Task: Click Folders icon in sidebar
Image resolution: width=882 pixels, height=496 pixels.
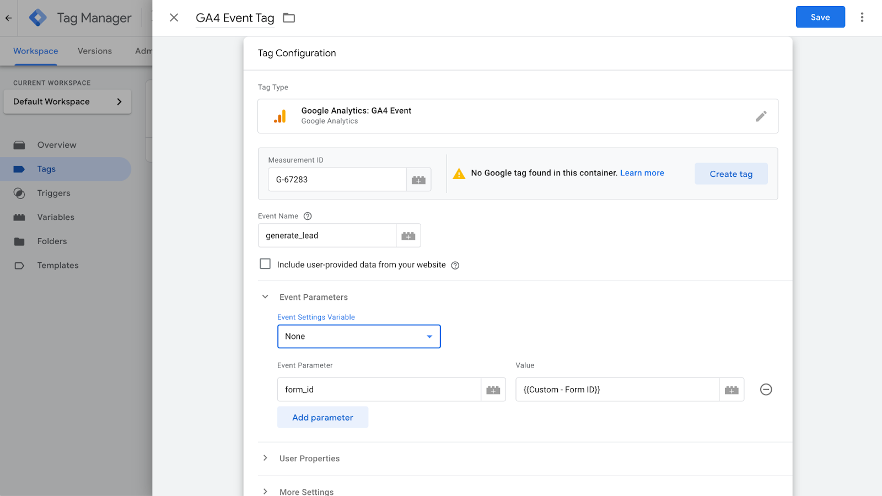Action: point(19,241)
